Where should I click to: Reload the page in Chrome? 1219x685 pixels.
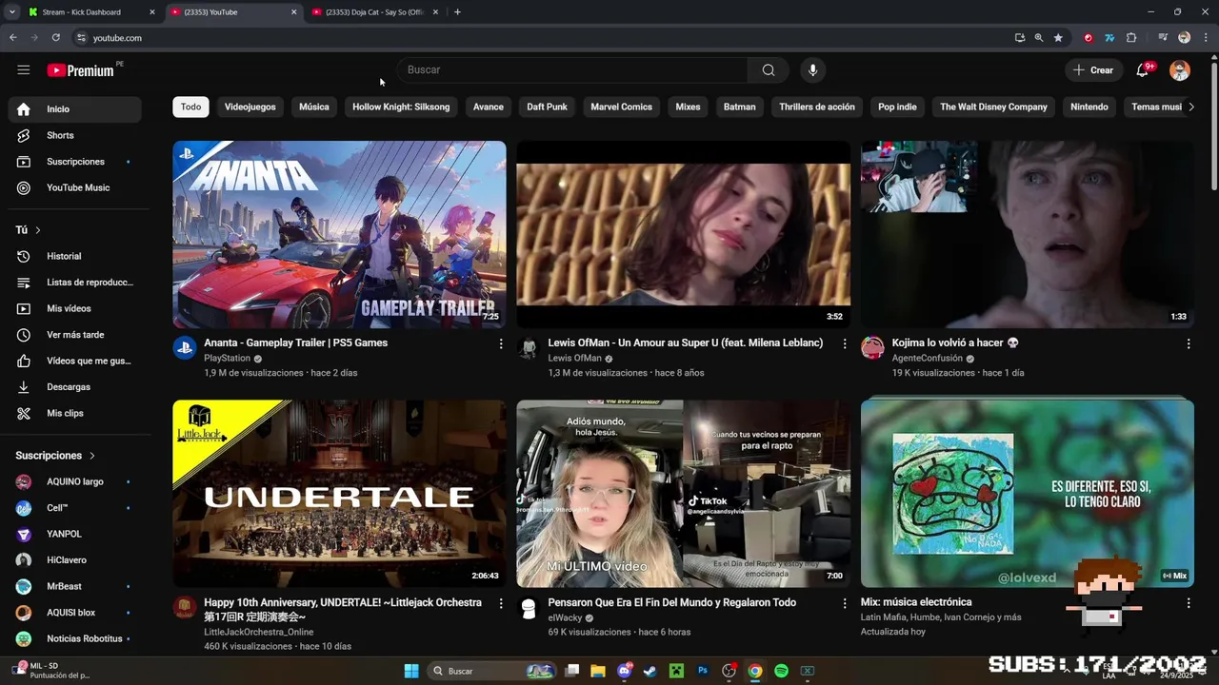coord(56,38)
